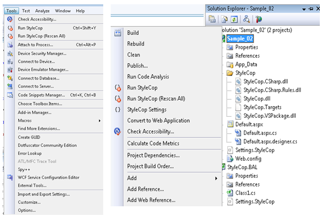The height and width of the screenshot is (217, 323).
Task: Click the Show All Files icon in Solution Explorer
Action: point(224,19)
